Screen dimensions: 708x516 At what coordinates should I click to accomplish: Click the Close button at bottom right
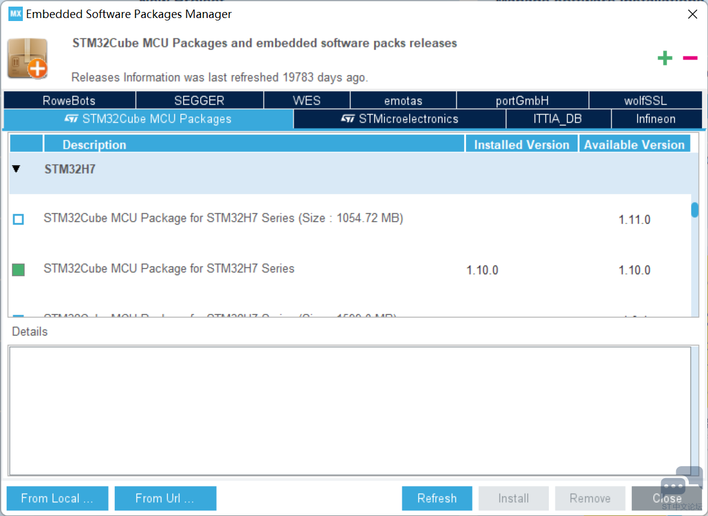(667, 499)
